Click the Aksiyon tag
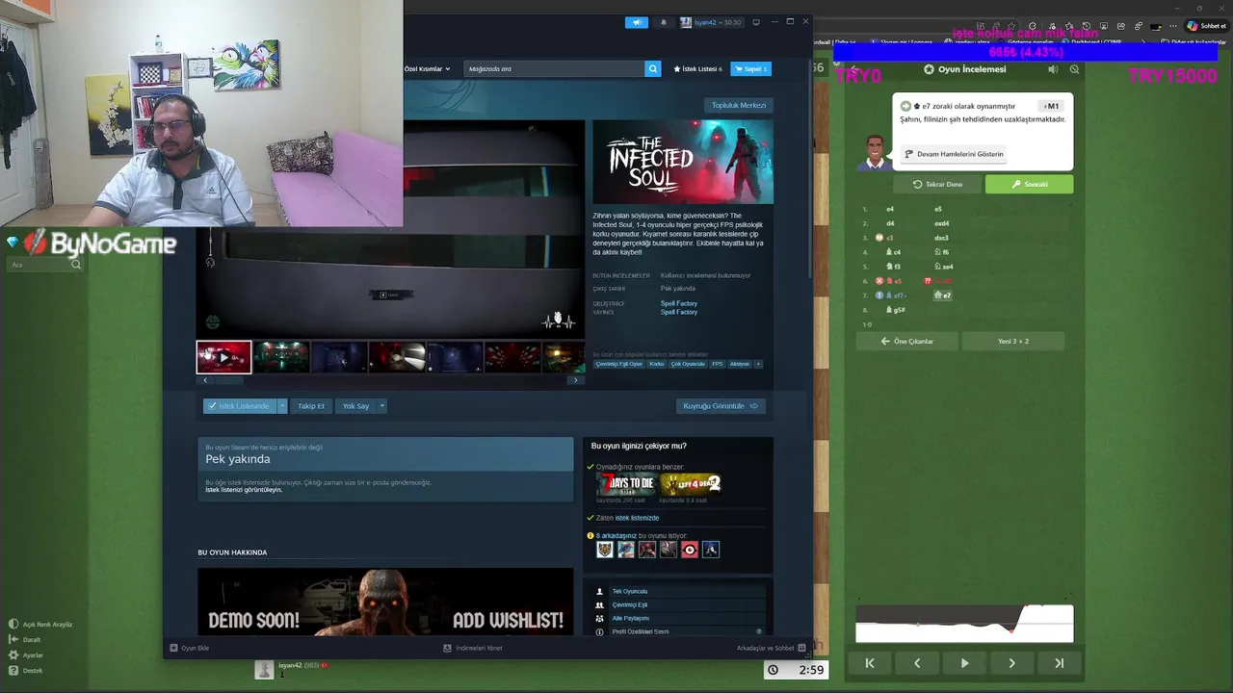 (x=740, y=364)
